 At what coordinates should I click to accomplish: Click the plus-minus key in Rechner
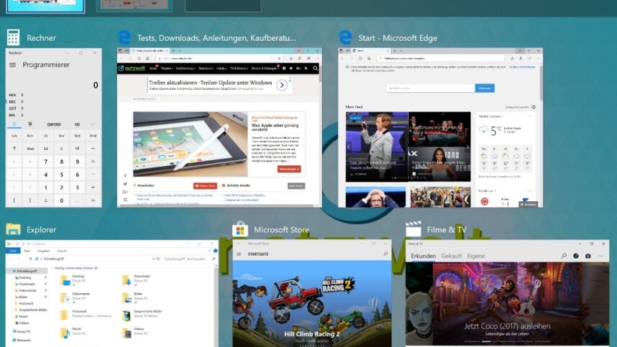(45, 200)
